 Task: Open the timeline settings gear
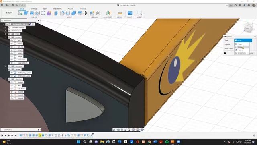tap(254, 135)
